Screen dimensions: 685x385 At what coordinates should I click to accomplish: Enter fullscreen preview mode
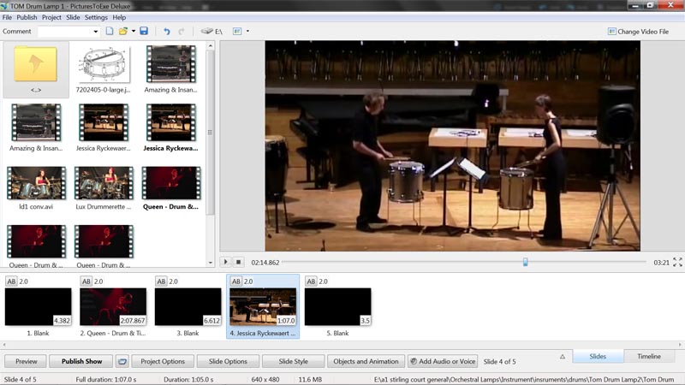[677, 262]
